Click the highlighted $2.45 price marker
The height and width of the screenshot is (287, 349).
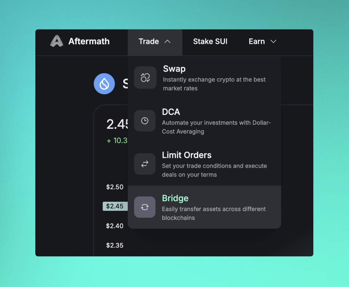click(115, 206)
